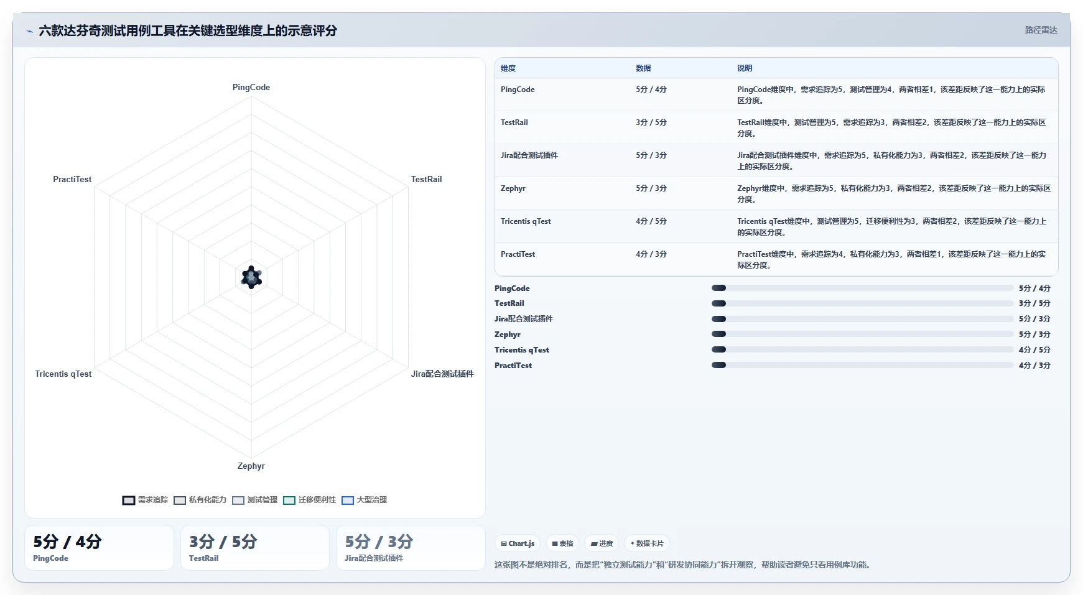Click the 数据卡片 tag chip
The width and height of the screenshot is (1083, 595).
click(x=647, y=543)
